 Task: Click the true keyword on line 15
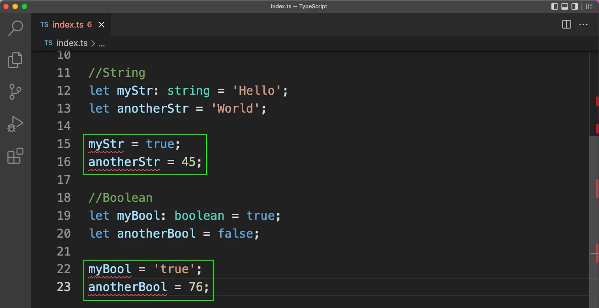(x=160, y=144)
